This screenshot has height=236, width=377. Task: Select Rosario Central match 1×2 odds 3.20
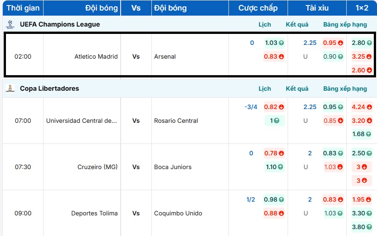click(362, 121)
